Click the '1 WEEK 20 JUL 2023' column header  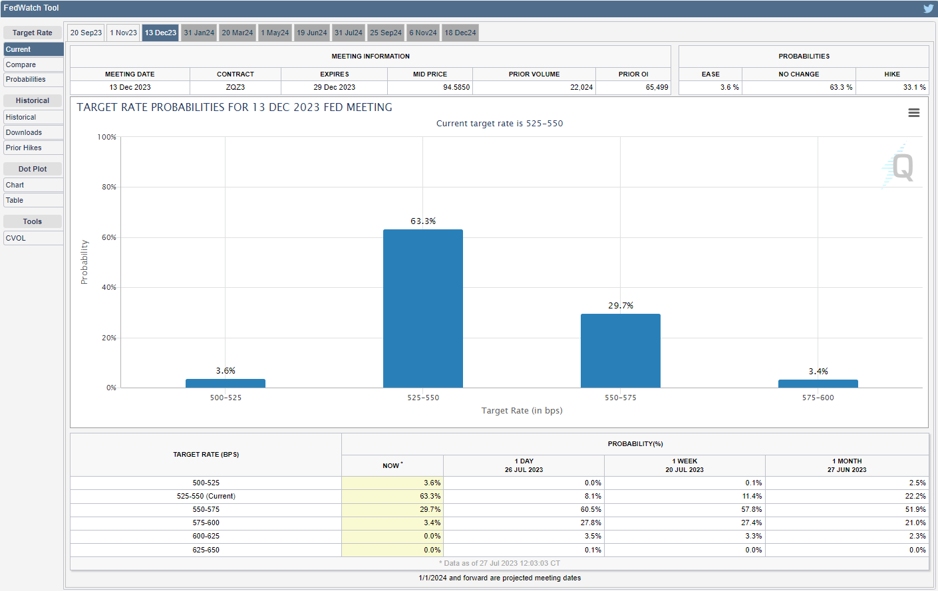pos(685,465)
